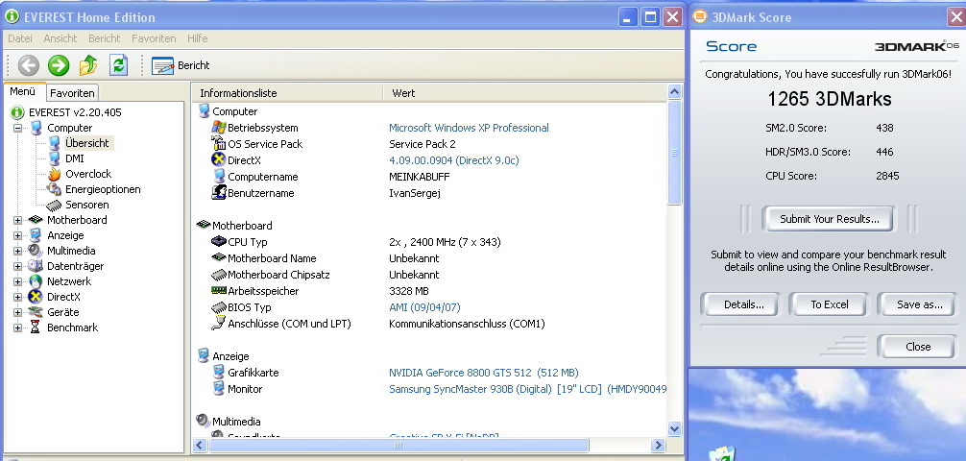The image size is (966, 461).
Task: Click the Details button in 3DMark Score
Action: [x=743, y=304]
